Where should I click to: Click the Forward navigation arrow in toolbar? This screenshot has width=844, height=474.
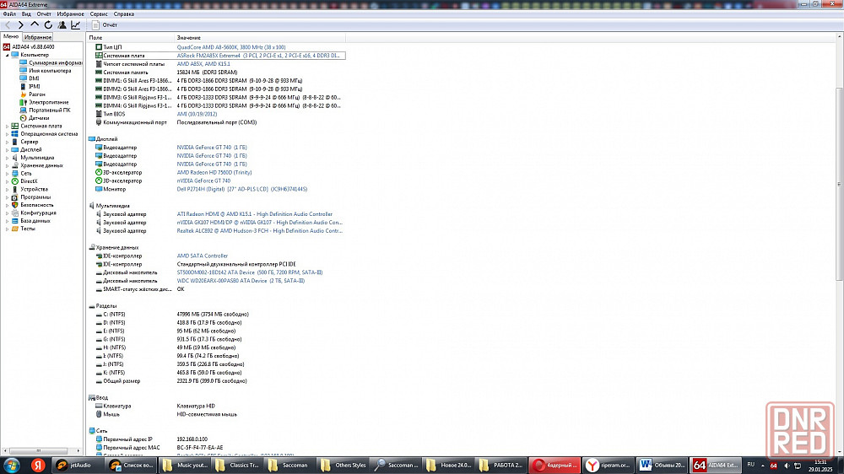coord(21,24)
